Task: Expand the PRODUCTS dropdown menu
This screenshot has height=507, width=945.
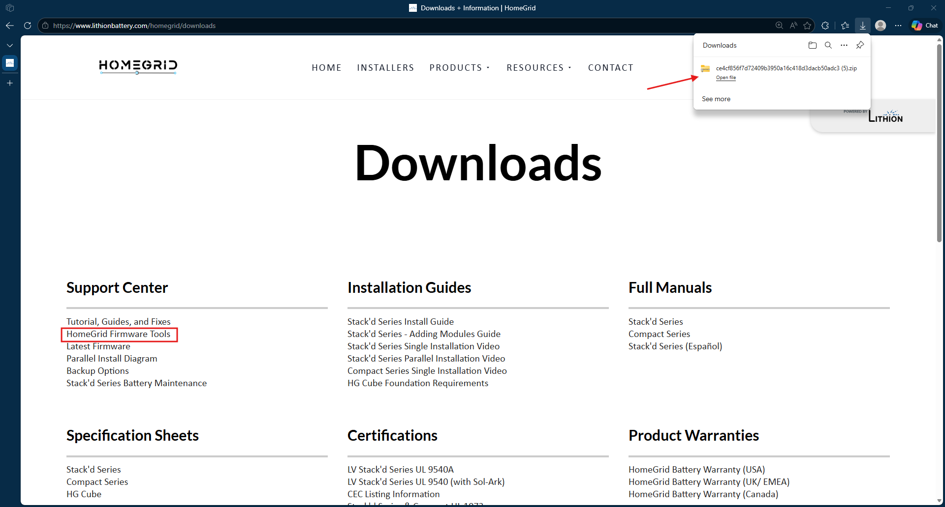Action: 460,68
